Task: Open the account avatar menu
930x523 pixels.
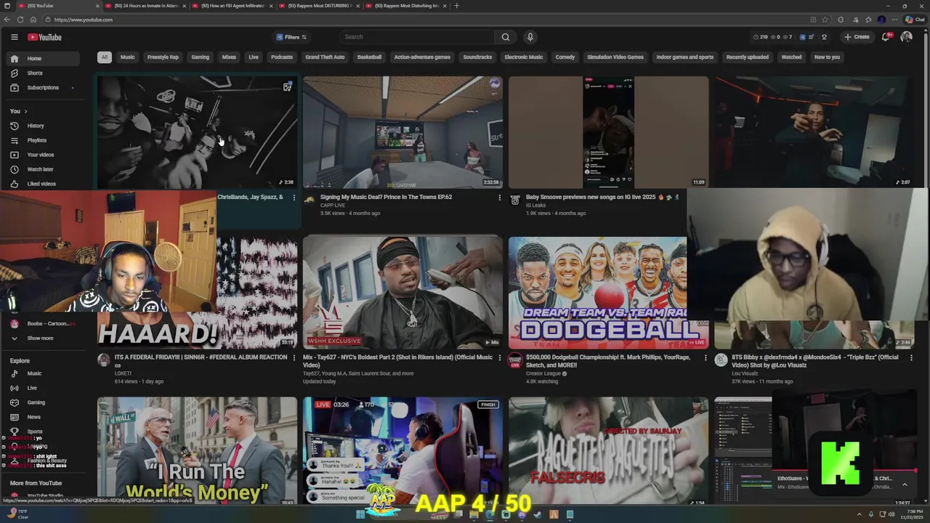Action: click(x=906, y=37)
